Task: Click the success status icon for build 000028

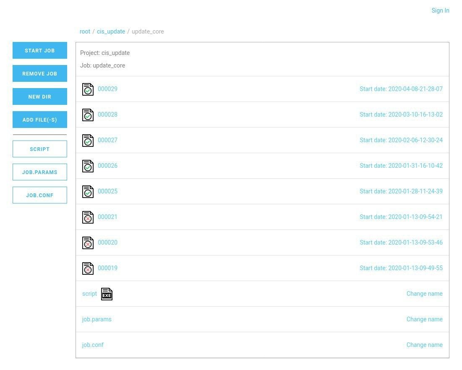Action: point(88,115)
